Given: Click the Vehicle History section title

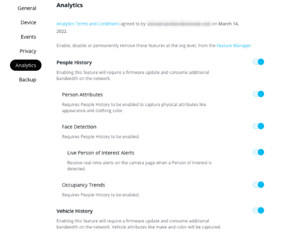Looking at the screenshot, I should coord(74,211).
